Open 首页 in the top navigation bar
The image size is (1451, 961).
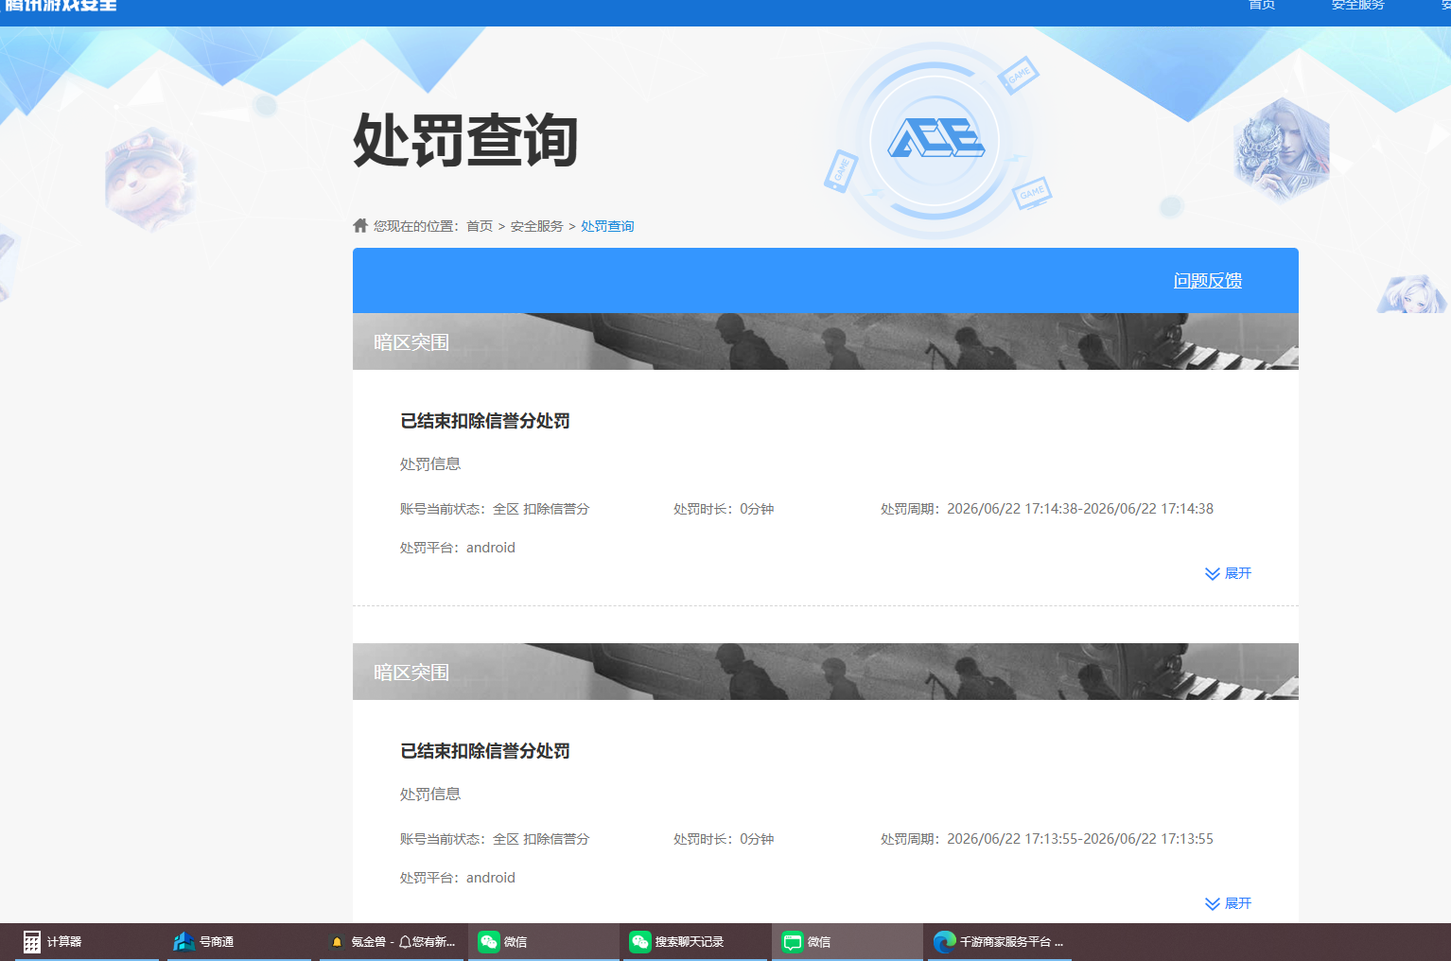[x=1262, y=5]
